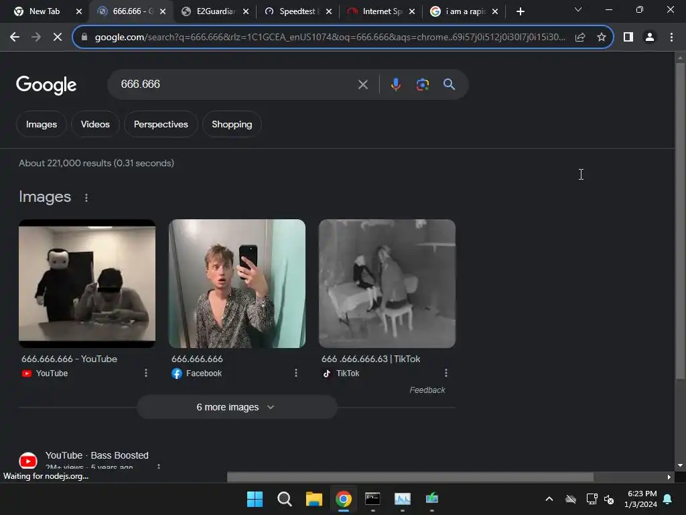Screen dimensions: 686x515
Task: Click the vertical page scrollbar
Action: pos(680,221)
